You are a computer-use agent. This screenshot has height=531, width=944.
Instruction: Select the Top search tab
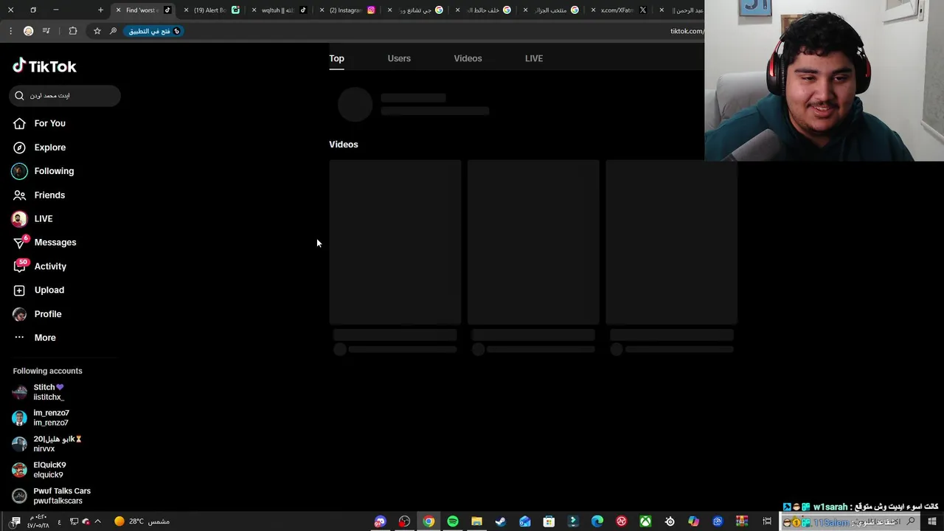tap(336, 58)
